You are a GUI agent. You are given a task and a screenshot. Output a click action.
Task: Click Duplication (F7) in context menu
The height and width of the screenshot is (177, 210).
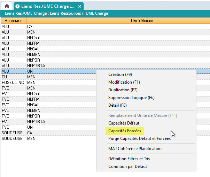point(123,90)
